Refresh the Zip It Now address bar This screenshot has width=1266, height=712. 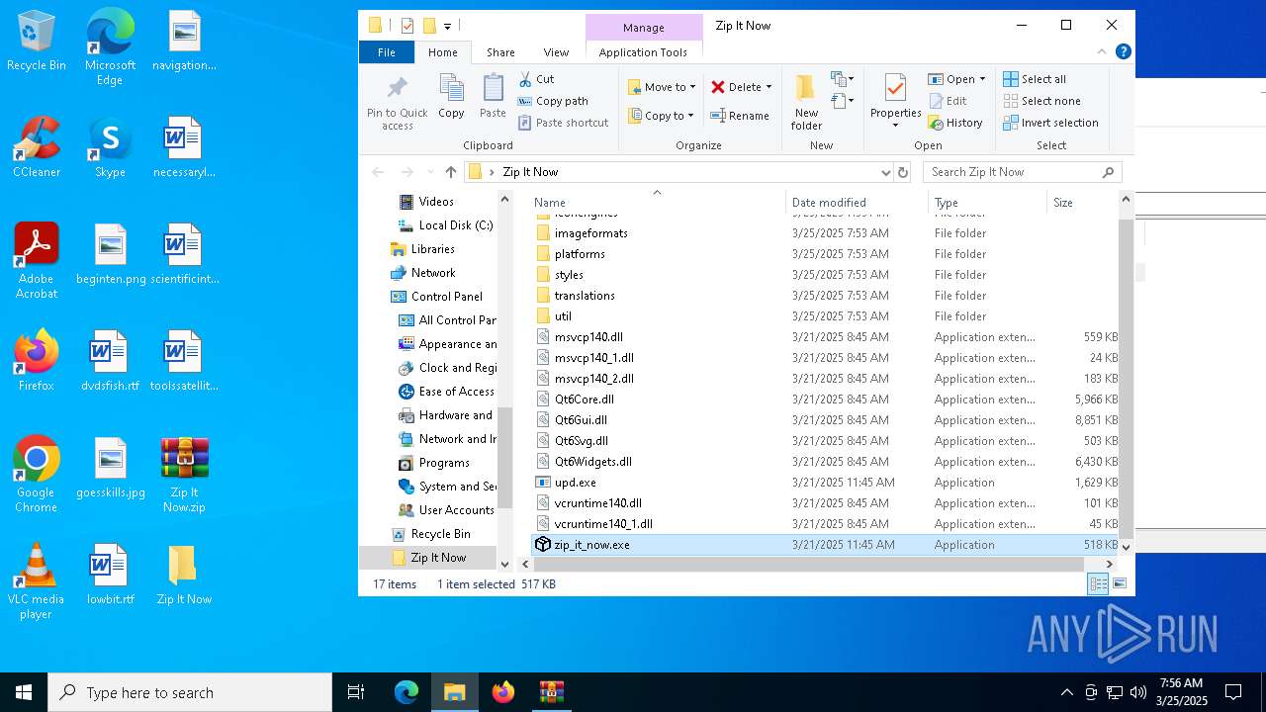point(902,172)
